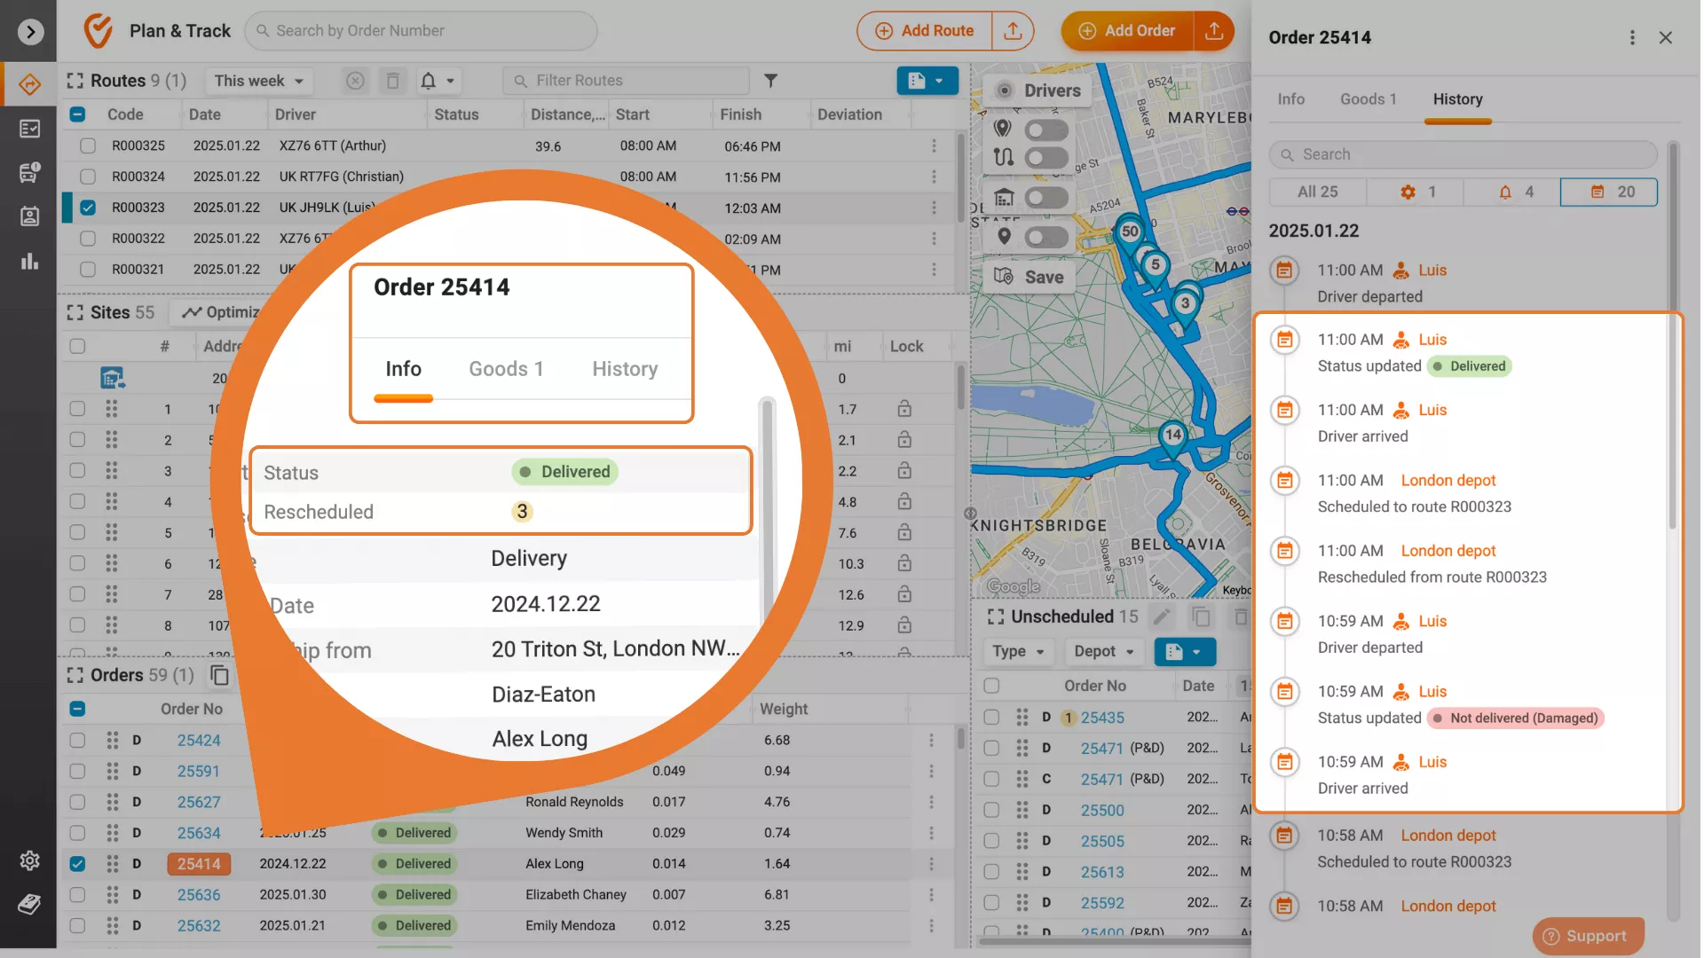Screen dimensions: 1704x958
Task: Switch to the Info tab
Action: (1290, 99)
